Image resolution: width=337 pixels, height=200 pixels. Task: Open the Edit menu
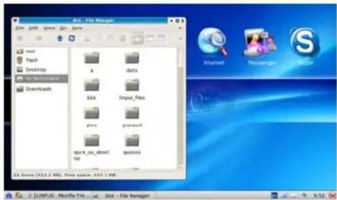pos(33,28)
